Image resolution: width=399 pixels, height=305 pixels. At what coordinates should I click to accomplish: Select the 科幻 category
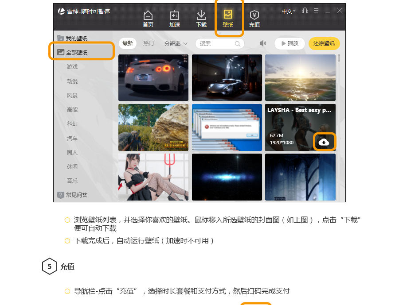click(x=72, y=124)
